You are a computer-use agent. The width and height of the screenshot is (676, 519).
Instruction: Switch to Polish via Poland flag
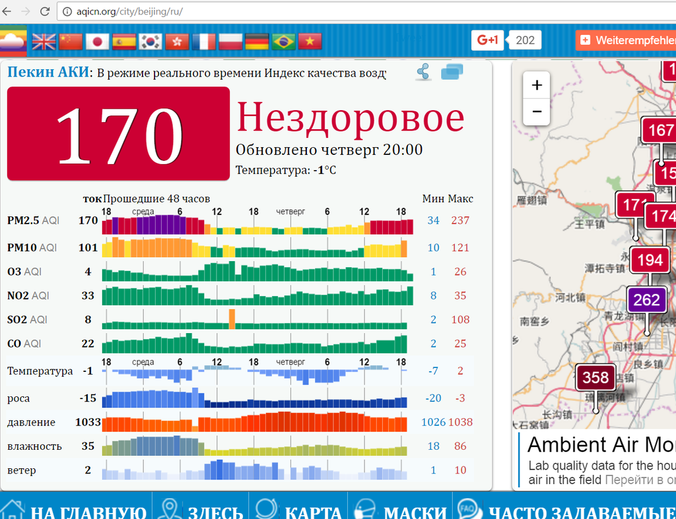click(230, 42)
